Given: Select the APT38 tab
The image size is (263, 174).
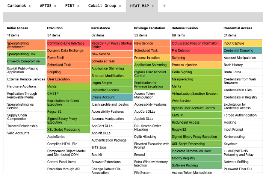Looking at the screenshot, I should pos(45,6).
